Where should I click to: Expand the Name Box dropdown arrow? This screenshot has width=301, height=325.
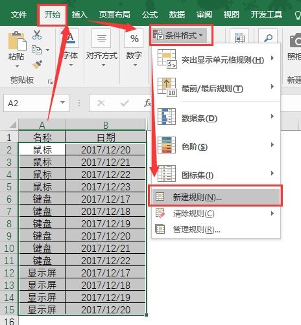pos(62,102)
